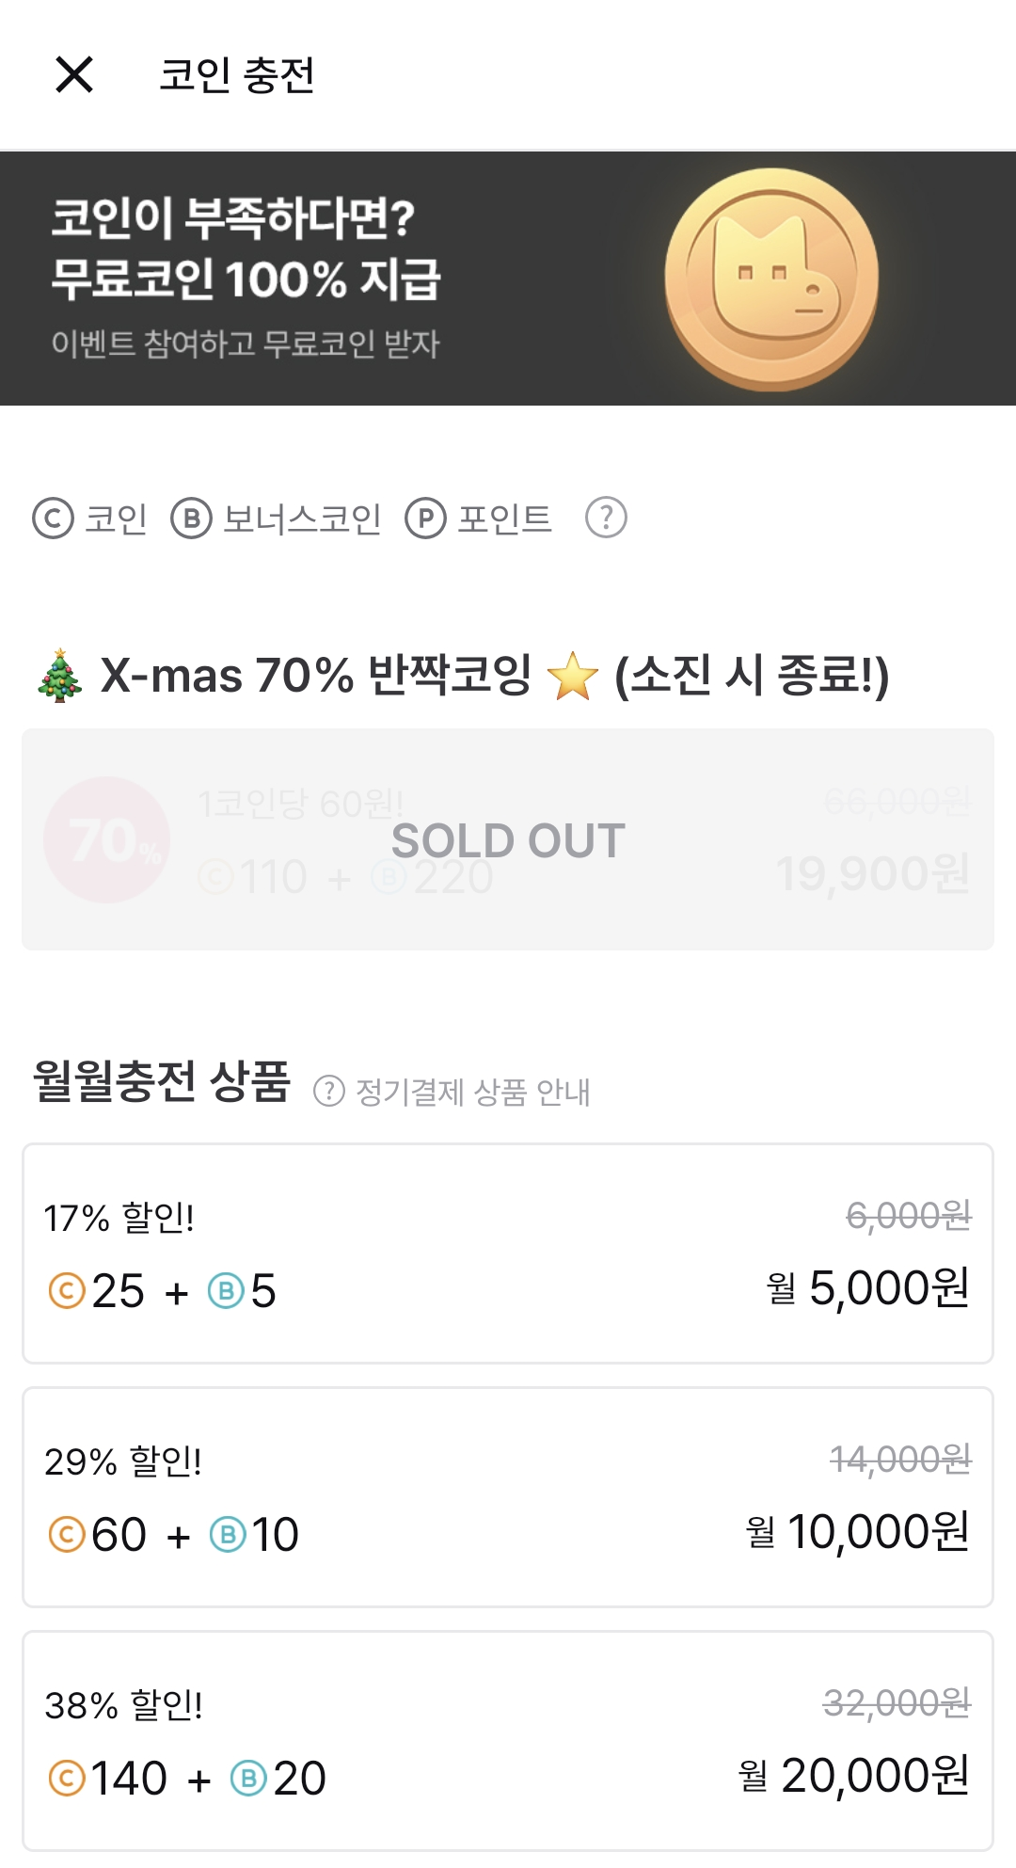Image resolution: width=1016 pixels, height=1868 pixels.
Task: Tap the orange coin icon next to 25
Action: [x=67, y=1291]
